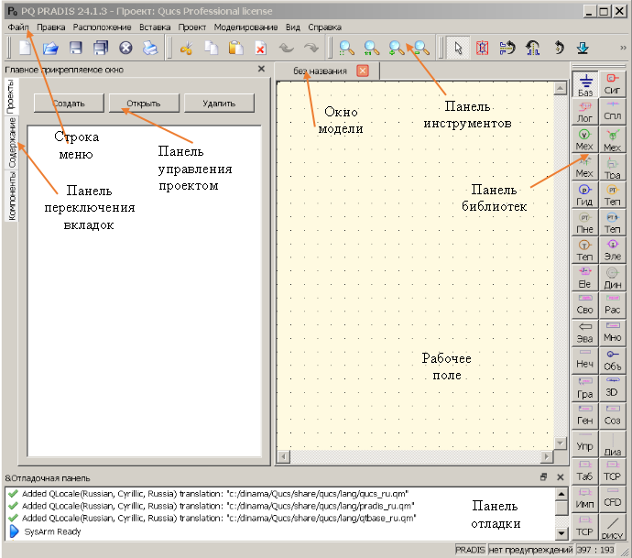The image size is (632, 558).
Task: Close the 'без названия' model tab
Action: click(363, 71)
